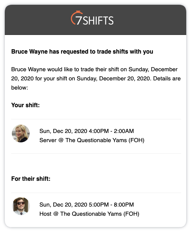The height and width of the screenshot is (232, 191).
Task: Open the sunglasses man's avatar photo
Action: (x=21, y=206)
